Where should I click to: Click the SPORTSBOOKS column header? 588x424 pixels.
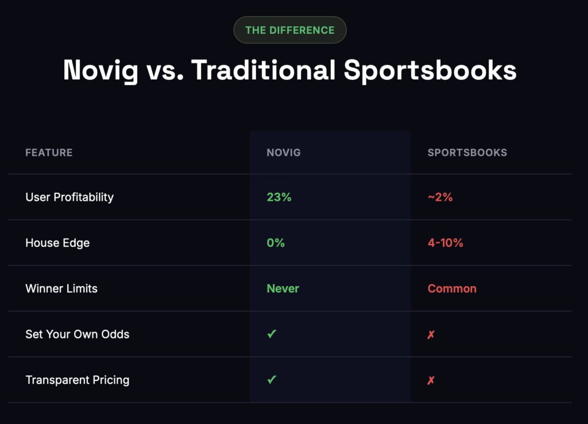click(x=467, y=153)
